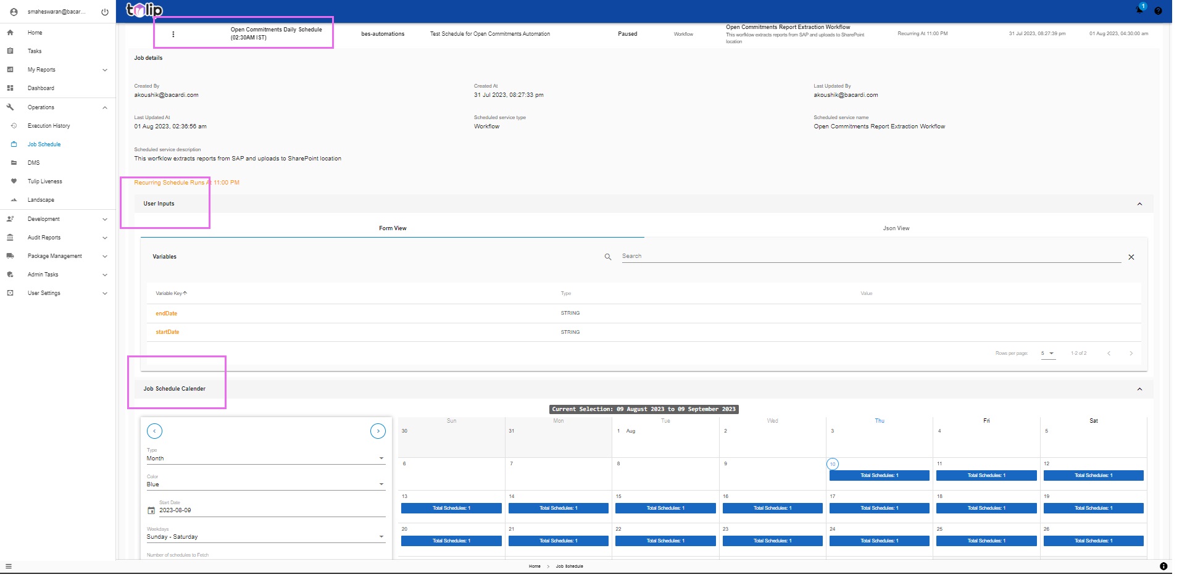Go to previous page of variables table
1182x577 pixels.
(x=1109, y=354)
